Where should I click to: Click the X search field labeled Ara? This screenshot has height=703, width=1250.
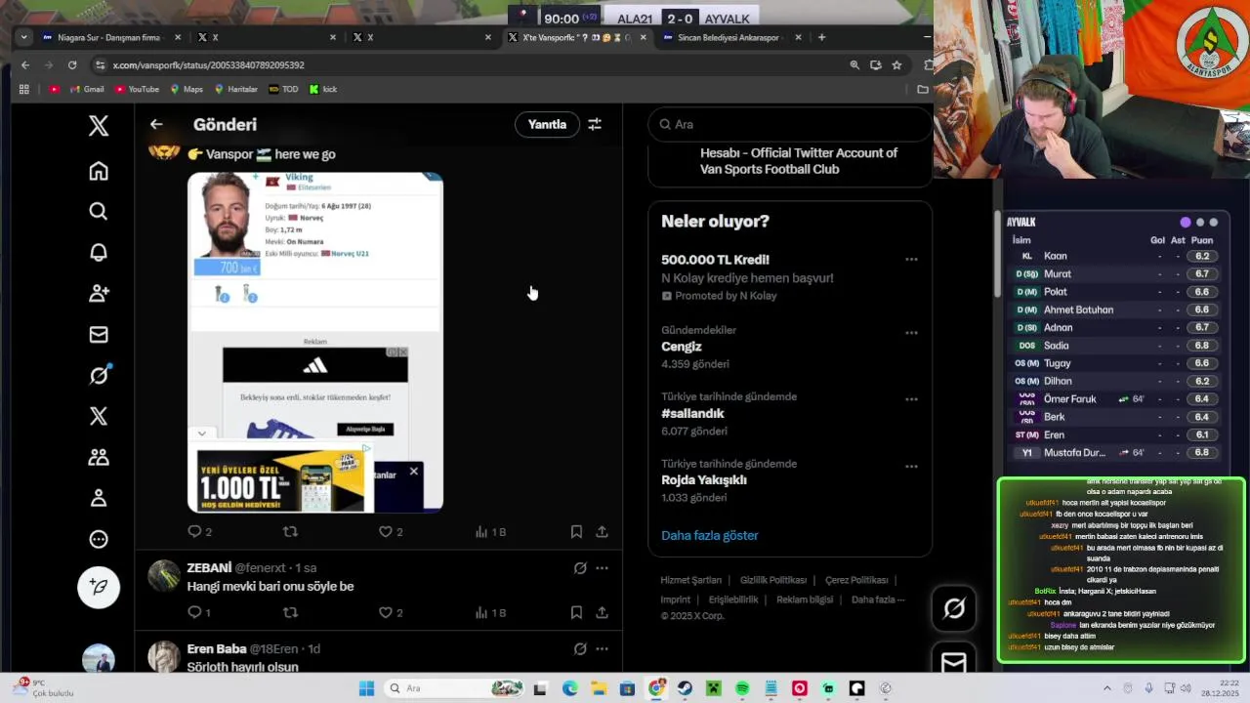tap(789, 124)
